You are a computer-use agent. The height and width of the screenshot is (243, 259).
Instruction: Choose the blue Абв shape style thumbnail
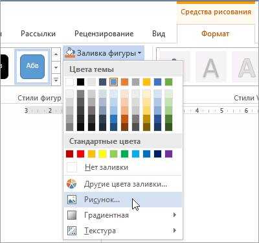coord(32,66)
